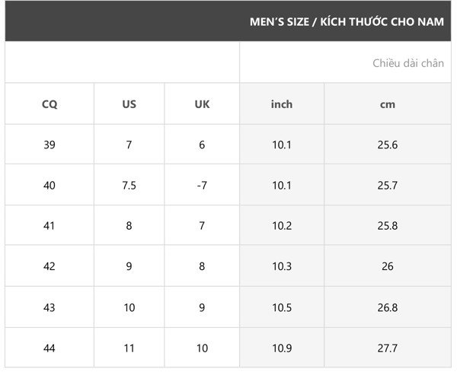457x372 pixels.
Task: Click the 10.2 inch cell
Action: (282, 226)
